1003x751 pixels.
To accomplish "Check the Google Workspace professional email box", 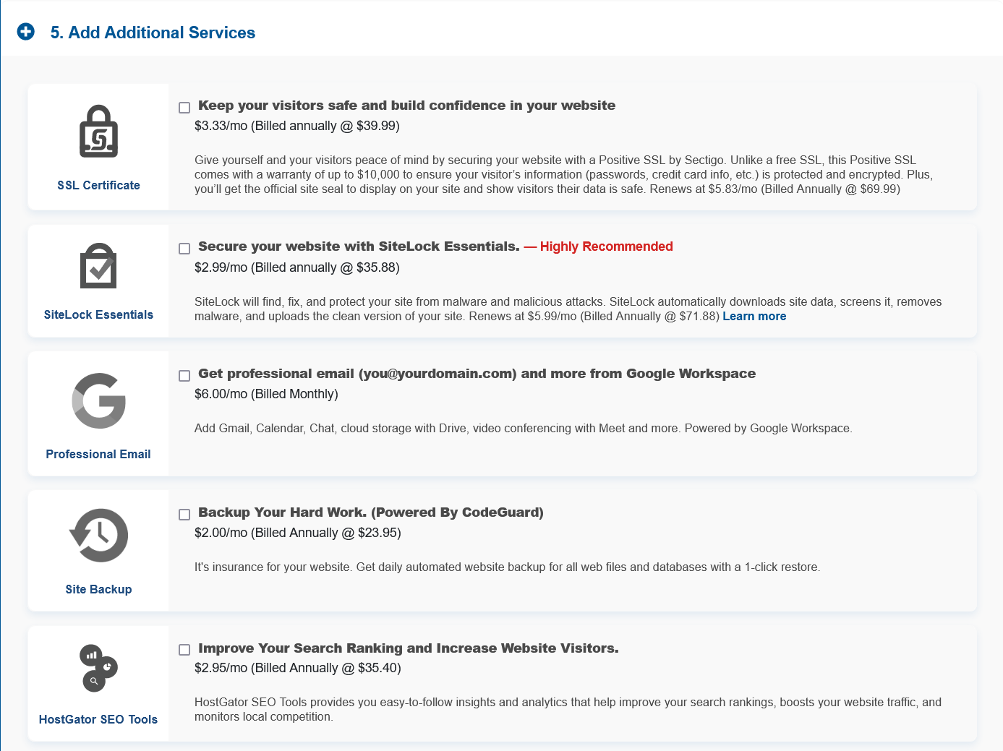I will tap(184, 376).
